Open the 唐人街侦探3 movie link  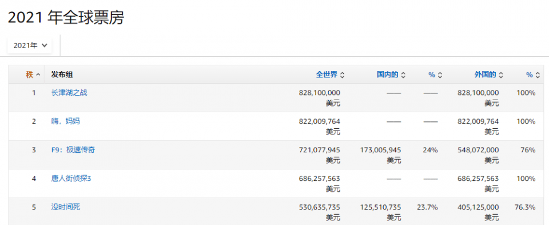pos(71,179)
